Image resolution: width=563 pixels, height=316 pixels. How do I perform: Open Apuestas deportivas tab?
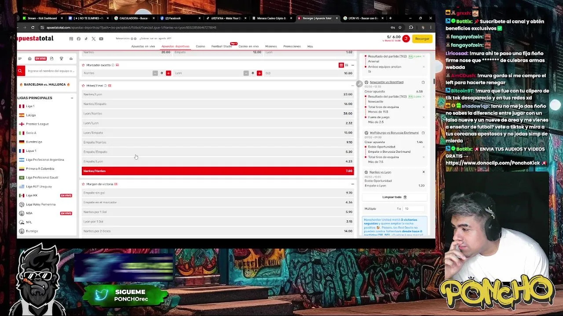175,46
